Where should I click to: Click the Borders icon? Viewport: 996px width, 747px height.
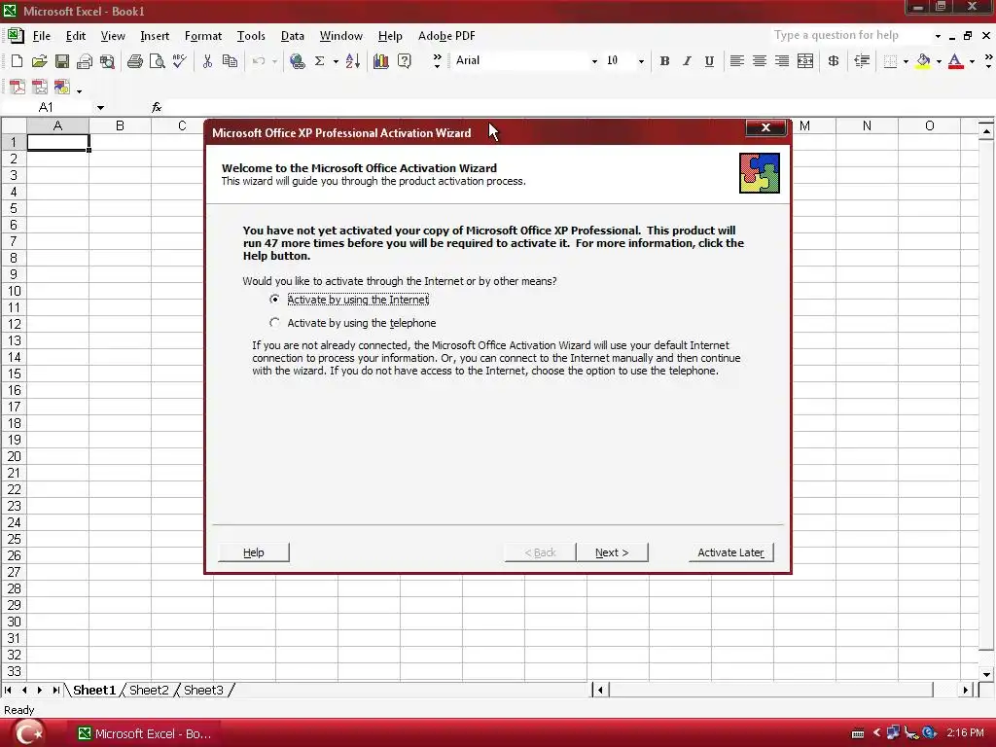(891, 61)
